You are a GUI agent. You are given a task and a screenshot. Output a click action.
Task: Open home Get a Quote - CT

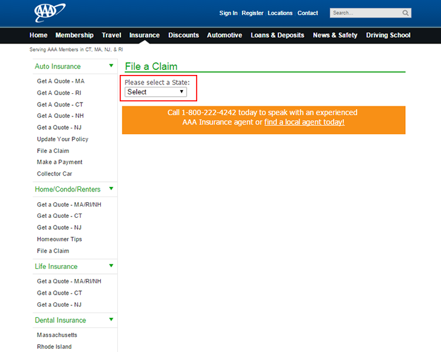pyautogui.click(x=59, y=216)
